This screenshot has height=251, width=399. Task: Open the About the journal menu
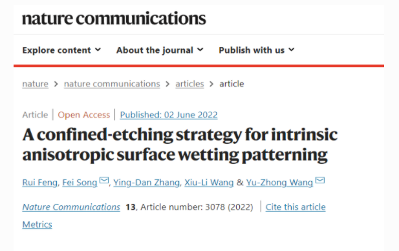[x=160, y=50]
